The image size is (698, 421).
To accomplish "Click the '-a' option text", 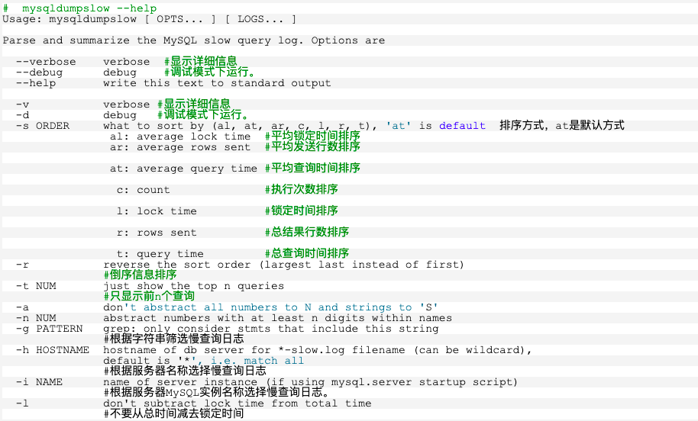I will (22, 307).
